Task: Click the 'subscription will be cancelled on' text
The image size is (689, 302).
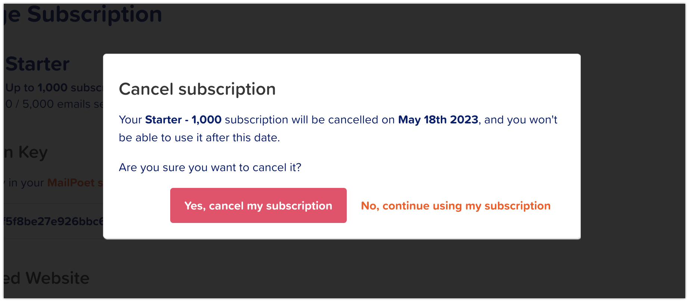Action: pyautogui.click(x=310, y=120)
